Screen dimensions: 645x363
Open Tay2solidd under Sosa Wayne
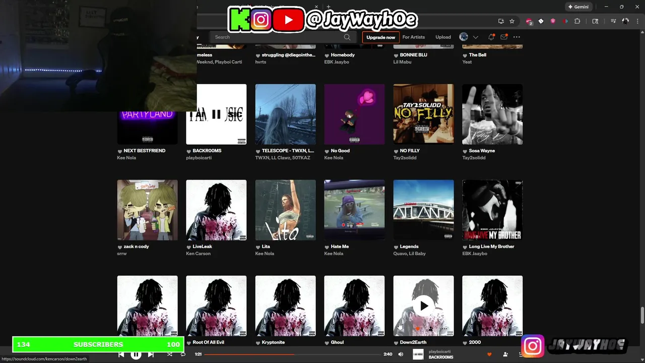pyautogui.click(x=474, y=158)
